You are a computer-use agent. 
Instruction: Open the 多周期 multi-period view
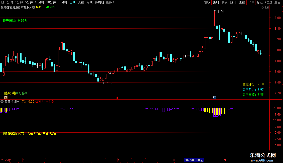(99, 2)
